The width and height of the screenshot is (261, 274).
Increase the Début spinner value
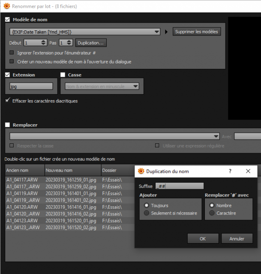pos(43,41)
